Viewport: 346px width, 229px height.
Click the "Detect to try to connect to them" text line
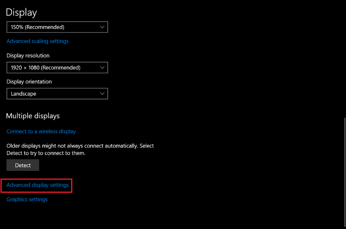[x=46, y=153]
